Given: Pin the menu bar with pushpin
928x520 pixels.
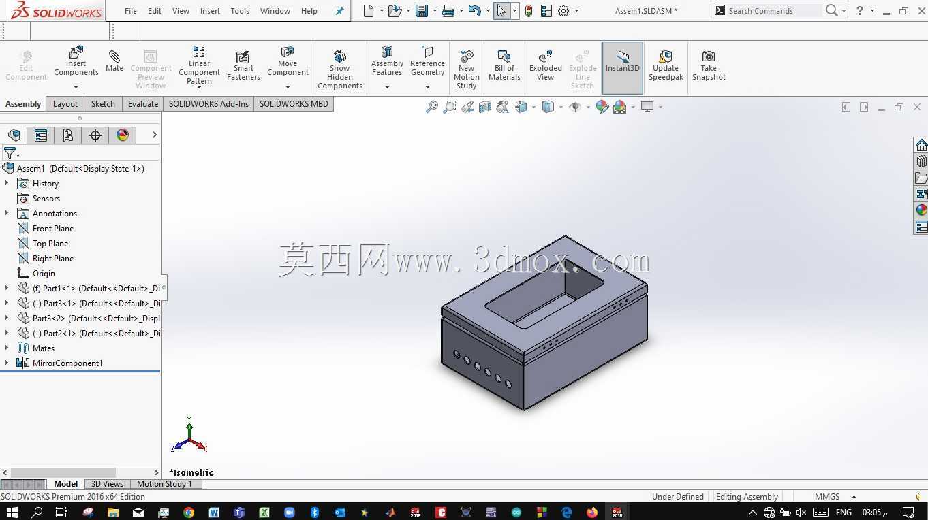Looking at the screenshot, I should [x=339, y=11].
